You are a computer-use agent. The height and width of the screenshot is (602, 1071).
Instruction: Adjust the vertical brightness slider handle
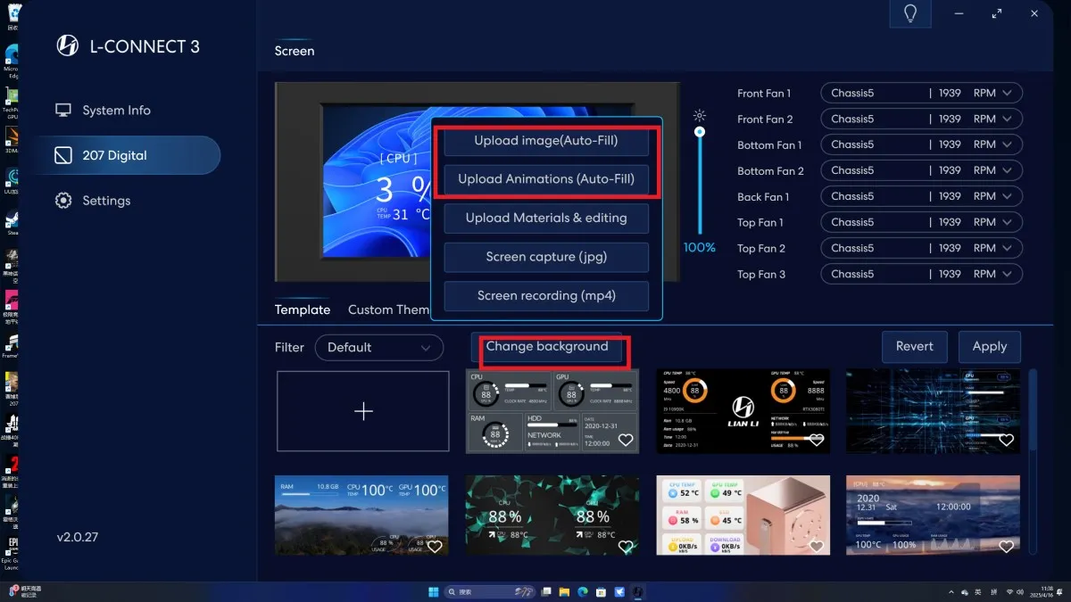(x=700, y=132)
